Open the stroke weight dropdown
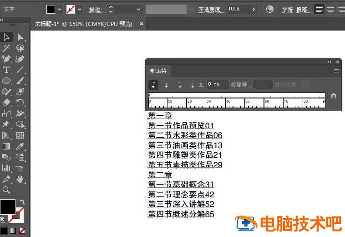The height and width of the screenshot is (237, 345). [139, 10]
